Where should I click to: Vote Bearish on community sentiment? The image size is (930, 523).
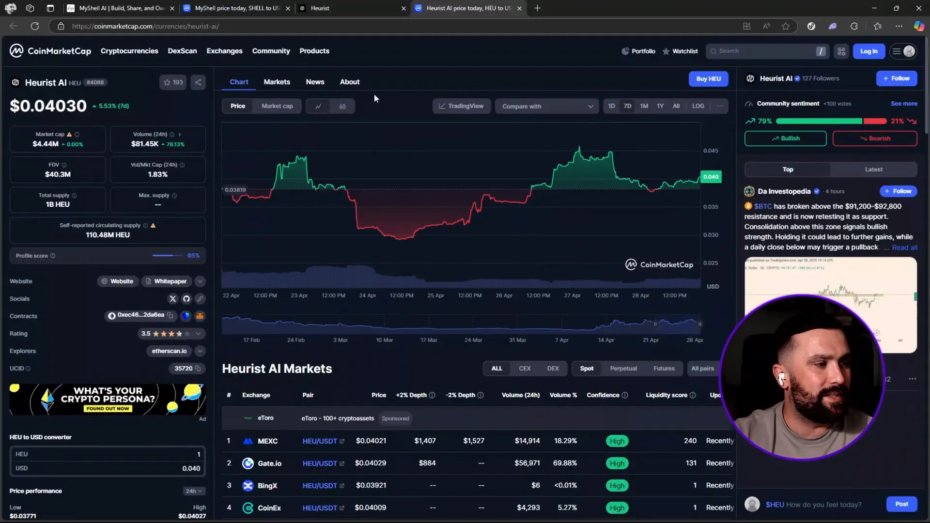point(874,138)
